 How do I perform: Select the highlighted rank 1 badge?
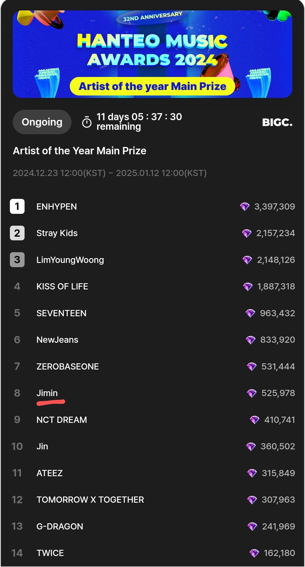pos(18,206)
